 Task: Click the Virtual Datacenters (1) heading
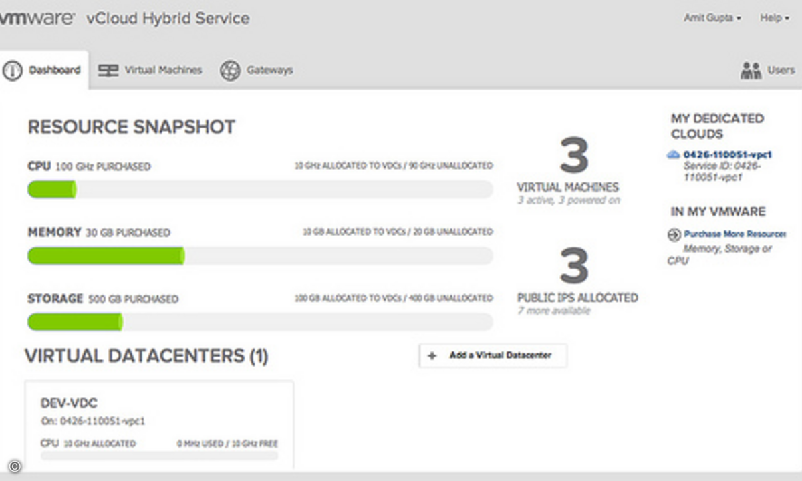[146, 357]
